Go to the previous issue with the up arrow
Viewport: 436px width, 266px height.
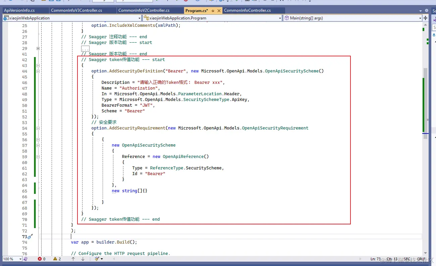click(73, 259)
